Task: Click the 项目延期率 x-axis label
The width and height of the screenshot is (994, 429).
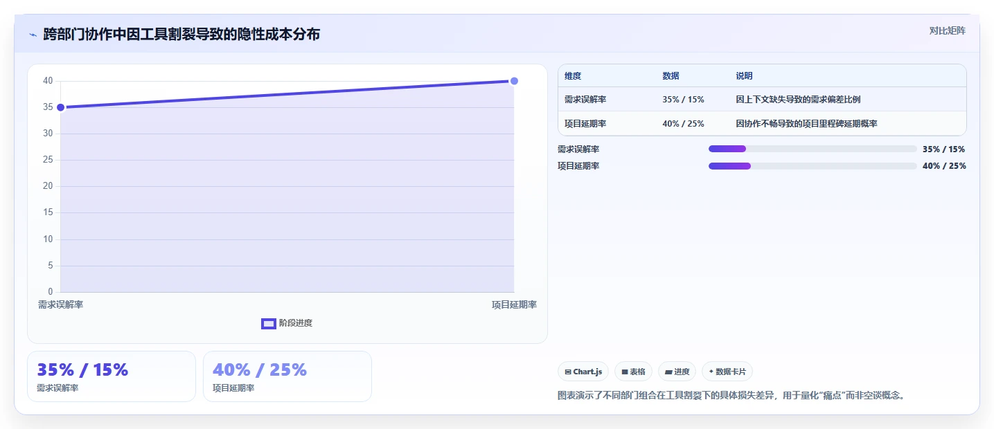Action: 514,304
